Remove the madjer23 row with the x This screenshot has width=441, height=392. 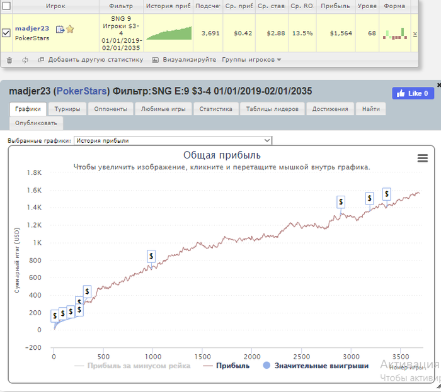click(x=415, y=34)
